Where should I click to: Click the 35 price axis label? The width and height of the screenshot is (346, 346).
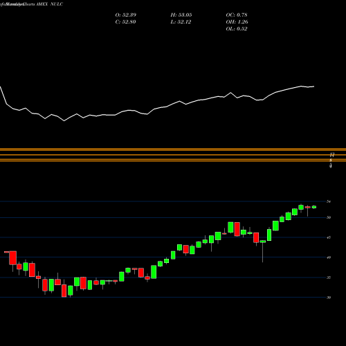click(x=329, y=277)
